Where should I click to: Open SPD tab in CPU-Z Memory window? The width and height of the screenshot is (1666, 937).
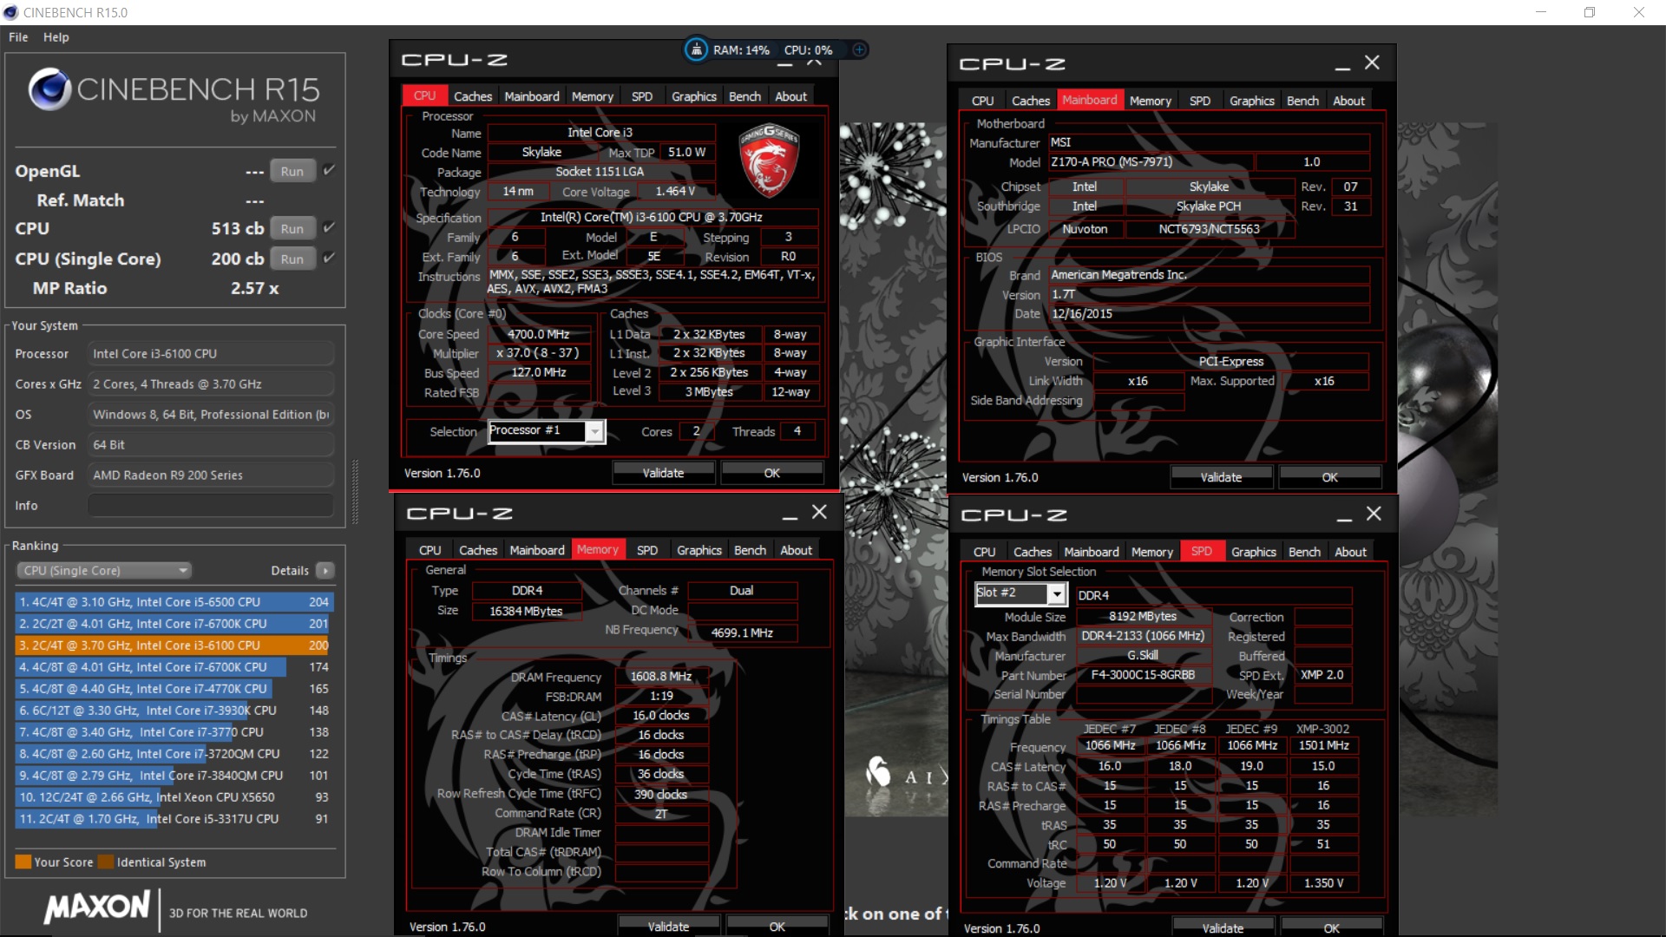647,550
